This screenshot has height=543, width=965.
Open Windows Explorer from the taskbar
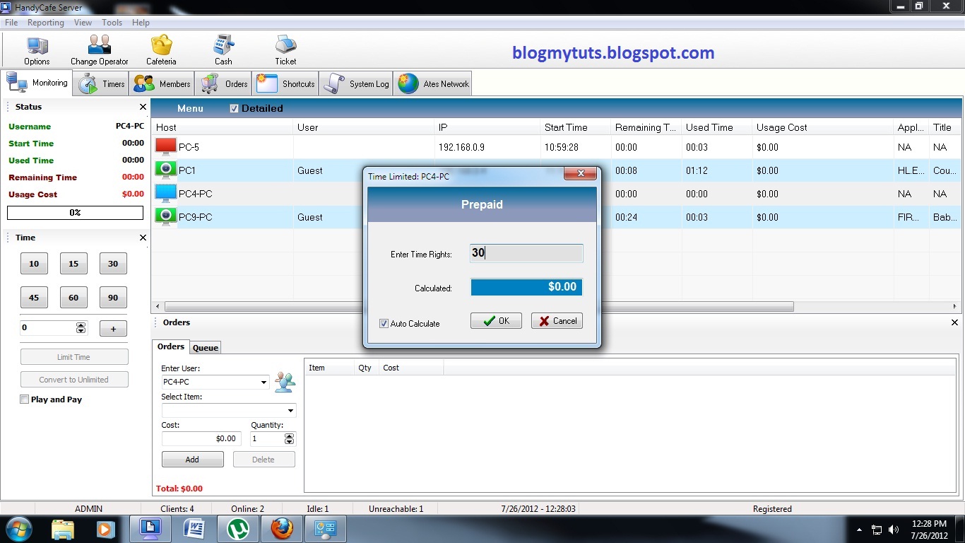63,529
